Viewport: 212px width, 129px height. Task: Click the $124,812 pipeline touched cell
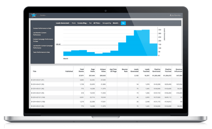coord(168,102)
